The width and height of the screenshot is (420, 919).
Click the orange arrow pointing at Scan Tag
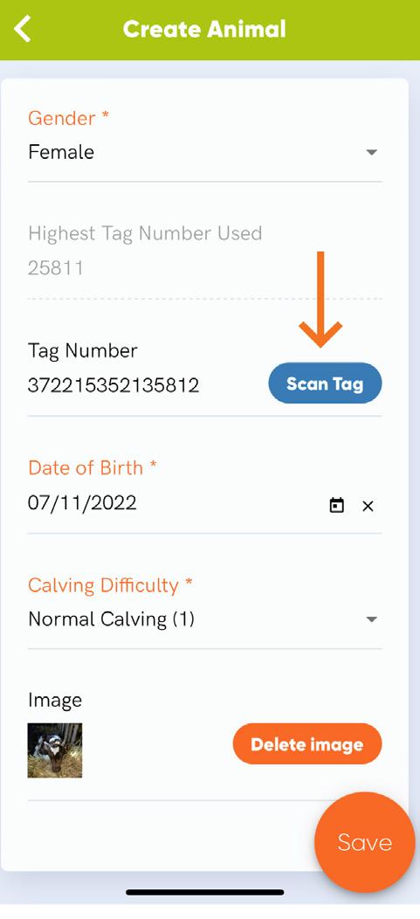tap(320, 299)
